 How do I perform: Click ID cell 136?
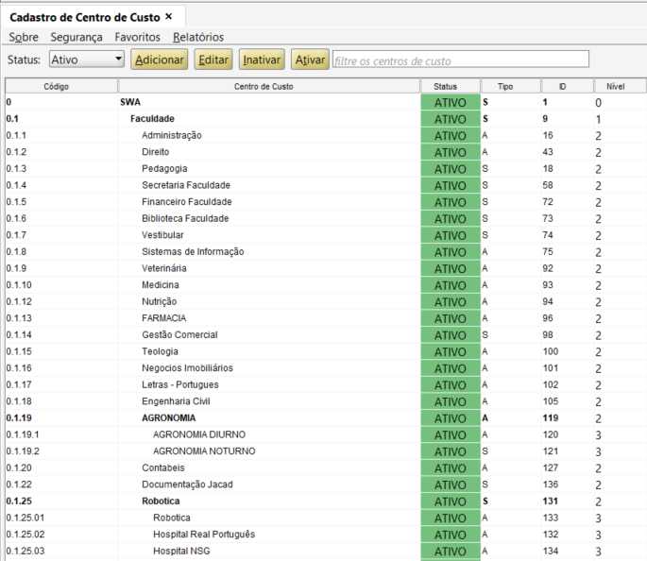tap(568, 484)
